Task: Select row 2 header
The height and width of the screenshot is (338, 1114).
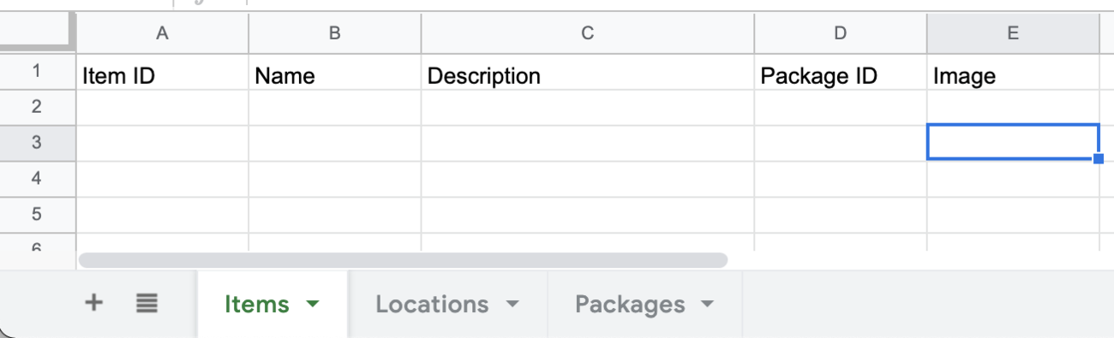Action: coord(37,107)
